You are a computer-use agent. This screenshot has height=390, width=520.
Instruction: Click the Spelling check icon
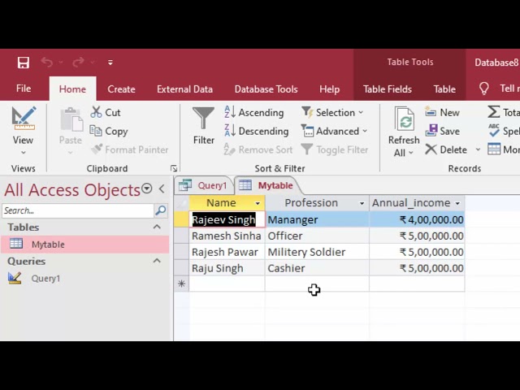tap(493, 131)
